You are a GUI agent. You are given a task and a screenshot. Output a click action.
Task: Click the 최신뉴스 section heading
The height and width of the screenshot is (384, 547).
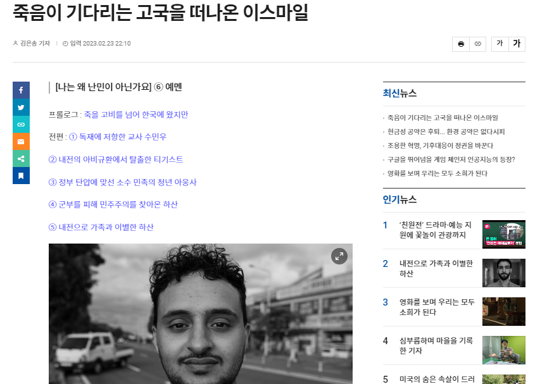[x=399, y=94]
